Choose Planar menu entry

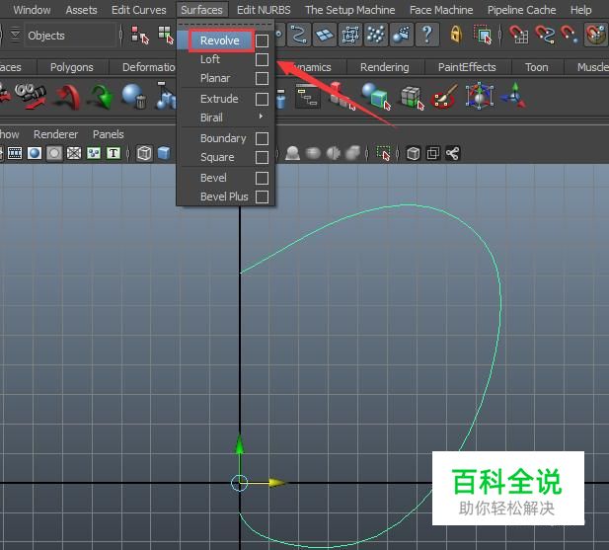(215, 78)
